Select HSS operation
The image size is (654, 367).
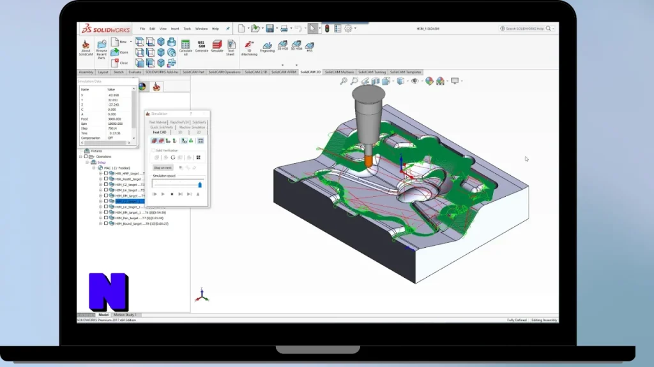pos(310,47)
